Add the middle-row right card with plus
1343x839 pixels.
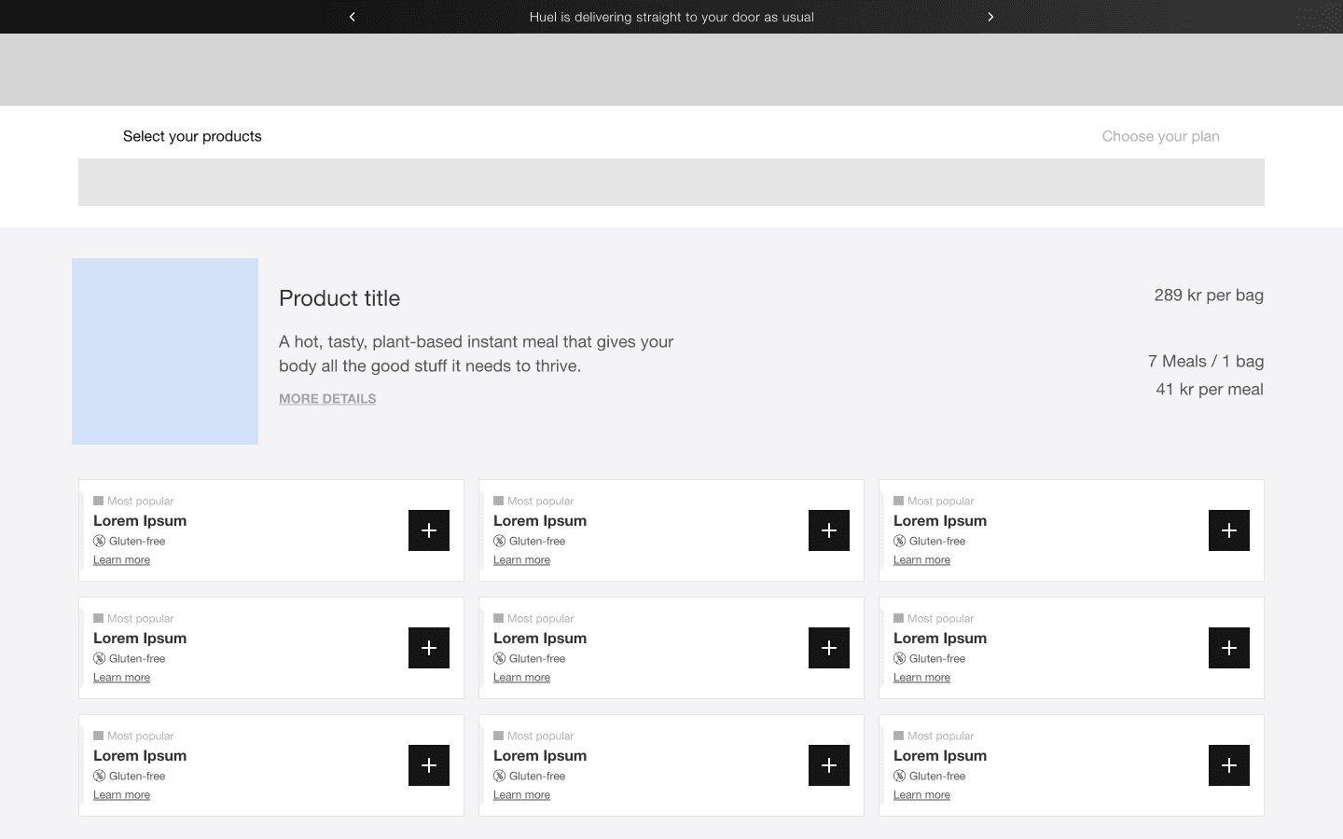1228,648
